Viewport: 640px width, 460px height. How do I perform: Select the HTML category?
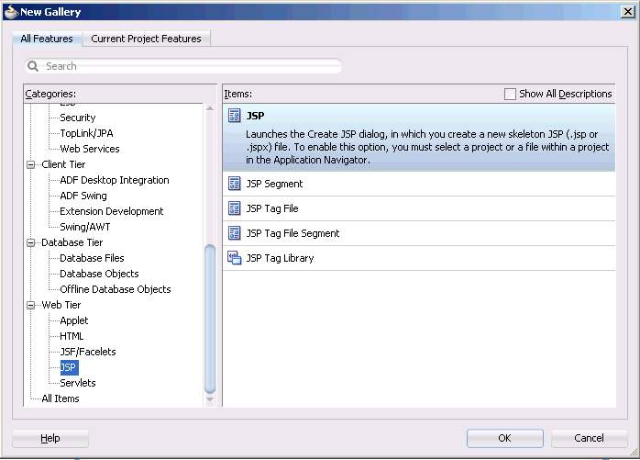72,336
